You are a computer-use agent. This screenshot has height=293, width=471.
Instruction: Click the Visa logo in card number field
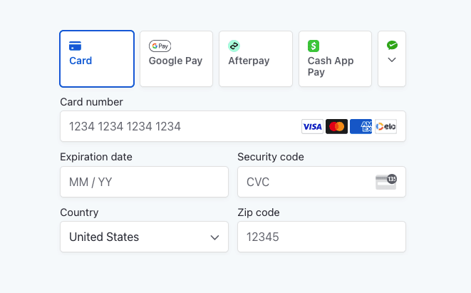point(312,127)
